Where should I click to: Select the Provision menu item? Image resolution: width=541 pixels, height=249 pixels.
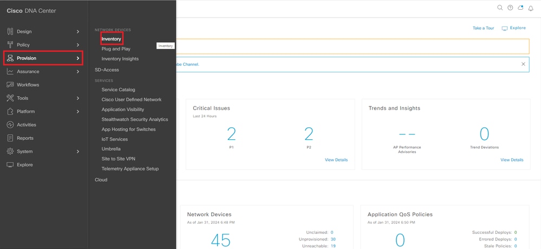27,58
